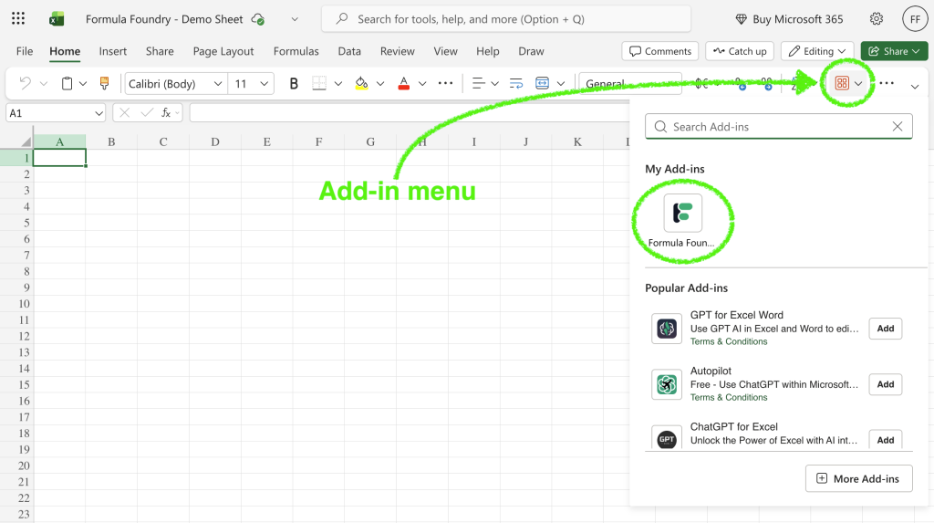Apply the fill color highlight swatch
Screen dimensions: 934x523
point(361,84)
